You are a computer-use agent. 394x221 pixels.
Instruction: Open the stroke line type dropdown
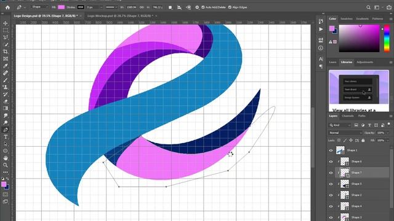click(111, 7)
